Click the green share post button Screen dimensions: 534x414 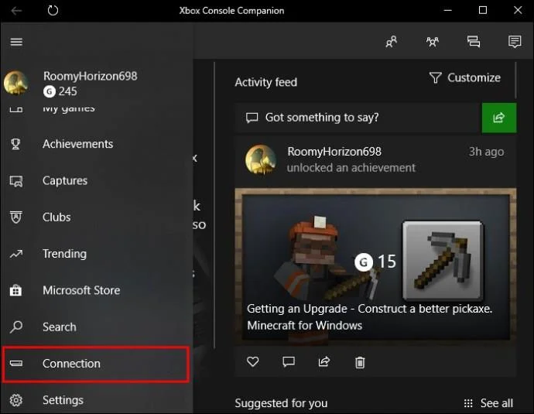coord(499,118)
